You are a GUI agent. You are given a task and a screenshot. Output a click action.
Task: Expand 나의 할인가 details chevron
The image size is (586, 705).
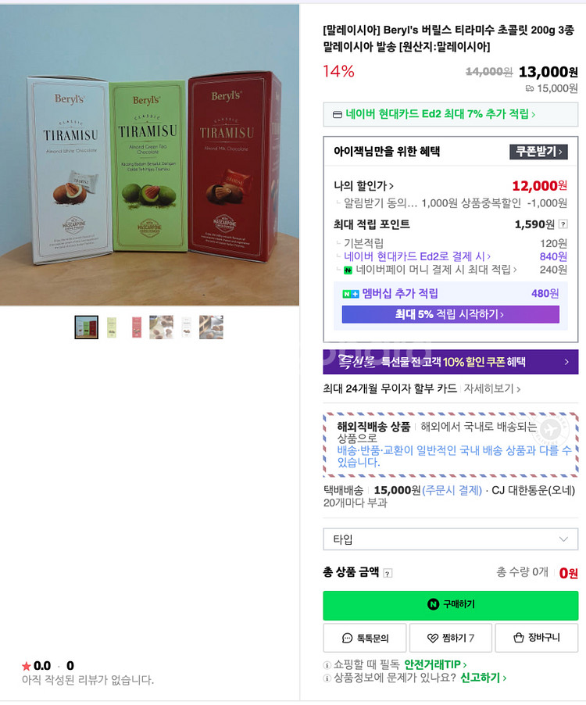391,186
